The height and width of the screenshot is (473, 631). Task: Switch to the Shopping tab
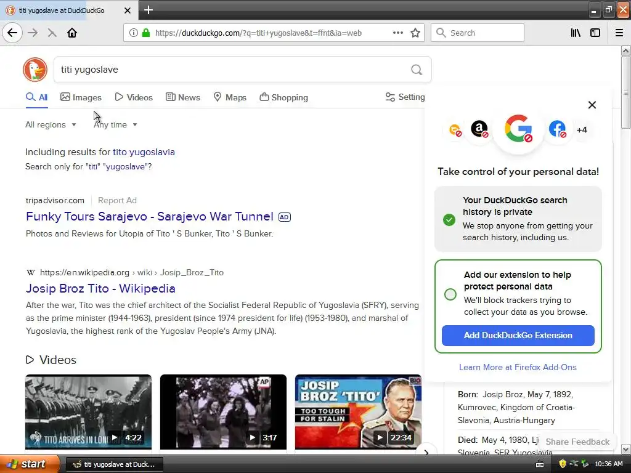tap(283, 97)
